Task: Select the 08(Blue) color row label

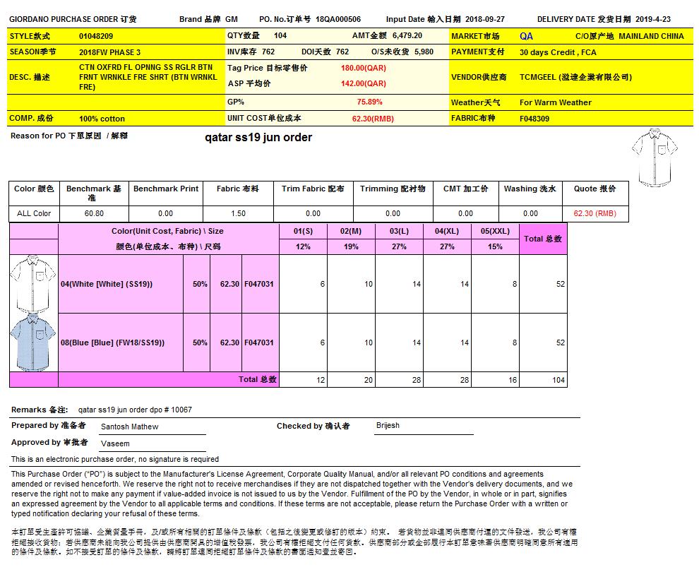Action: 112,342
